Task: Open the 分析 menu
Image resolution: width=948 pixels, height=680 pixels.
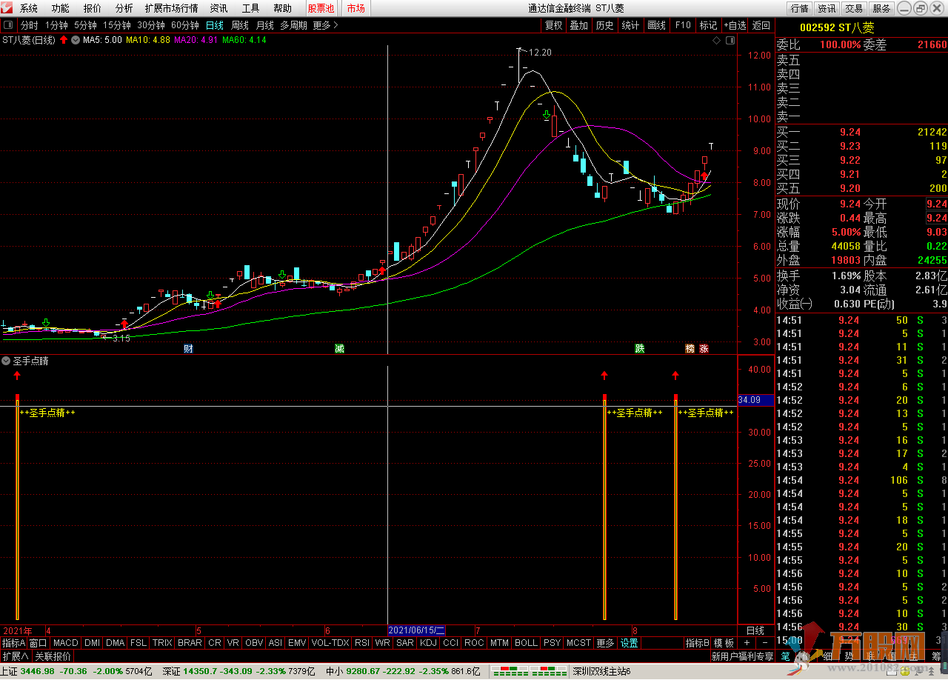Action: coord(124,9)
